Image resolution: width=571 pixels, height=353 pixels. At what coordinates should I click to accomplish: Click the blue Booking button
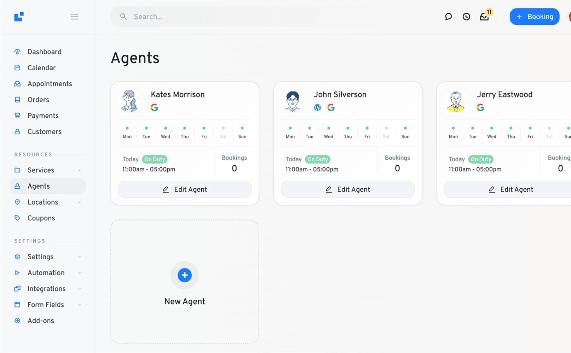coord(534,17)
